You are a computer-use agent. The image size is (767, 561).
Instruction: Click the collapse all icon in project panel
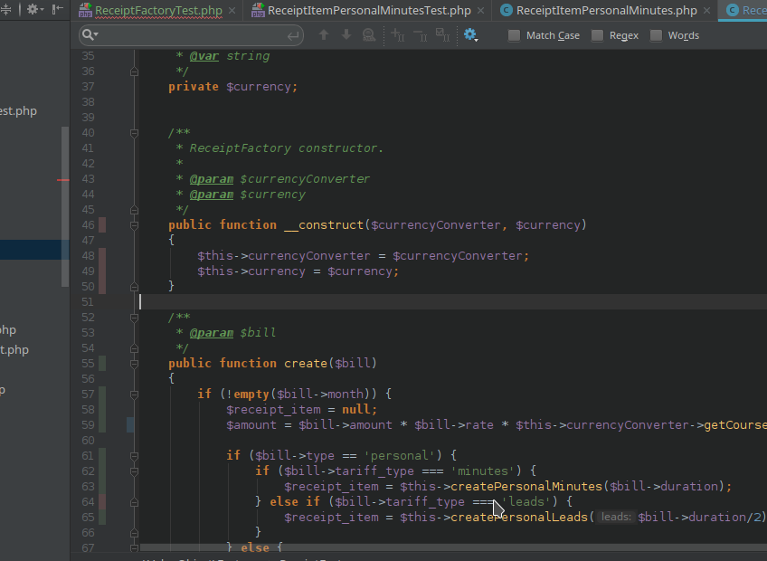coord(5,9)
